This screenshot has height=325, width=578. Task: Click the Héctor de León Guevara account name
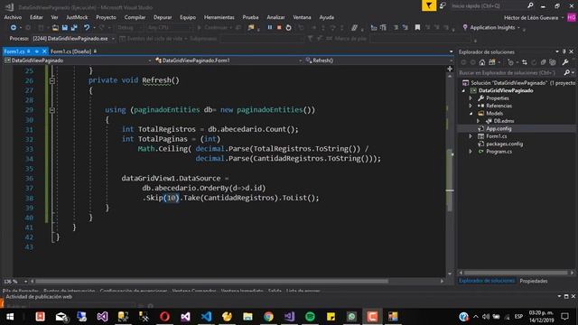tap(531, 18)
